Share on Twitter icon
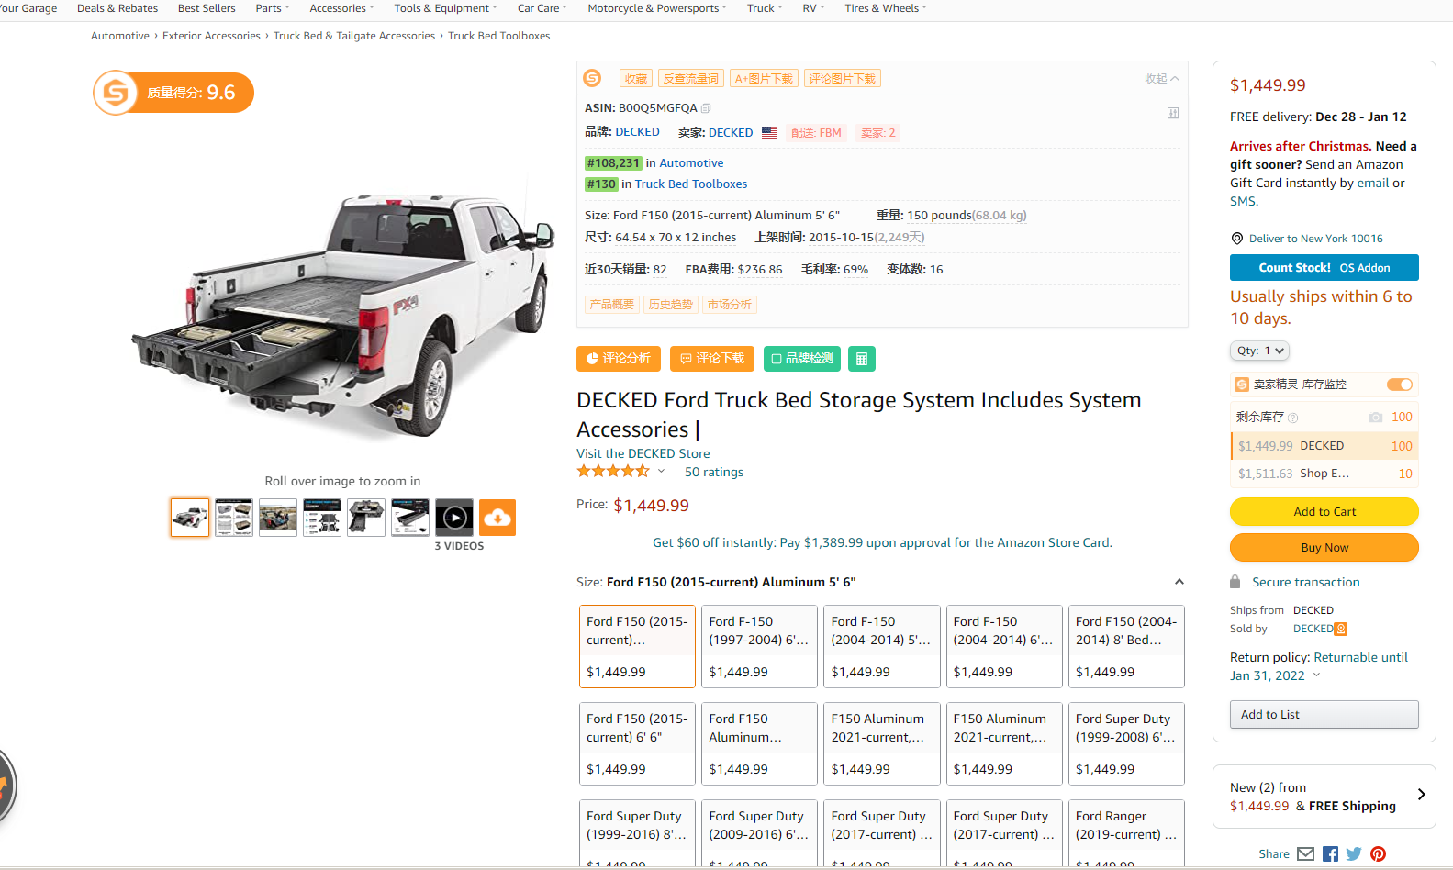1453x870 pixels. coord(1354,853)
